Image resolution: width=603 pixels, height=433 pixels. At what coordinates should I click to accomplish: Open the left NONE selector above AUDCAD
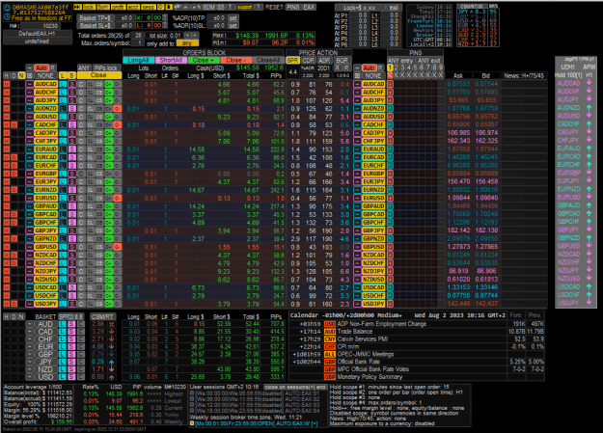45,75
